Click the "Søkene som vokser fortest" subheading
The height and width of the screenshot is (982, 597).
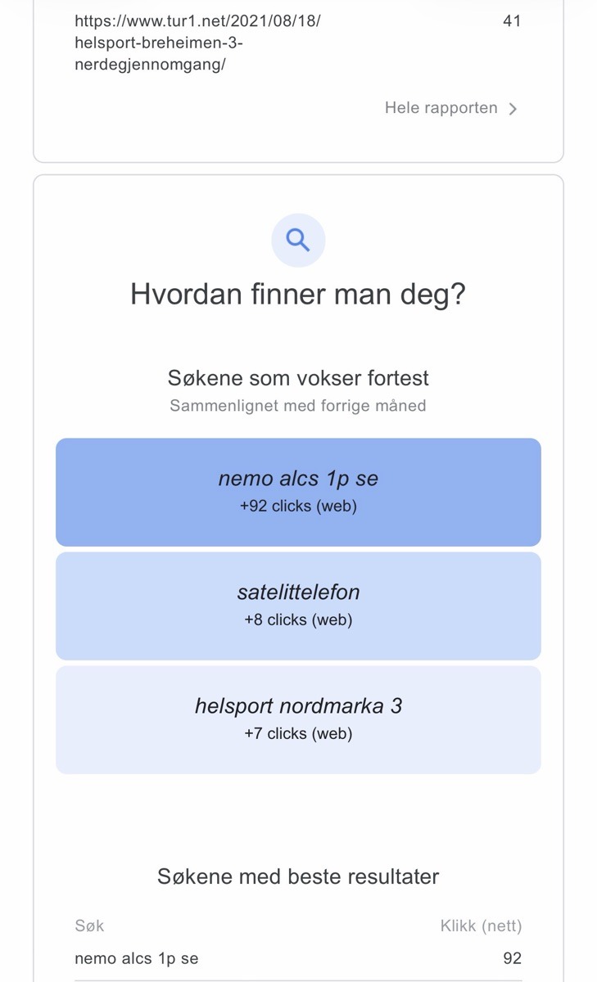click(x=298, y=378)
